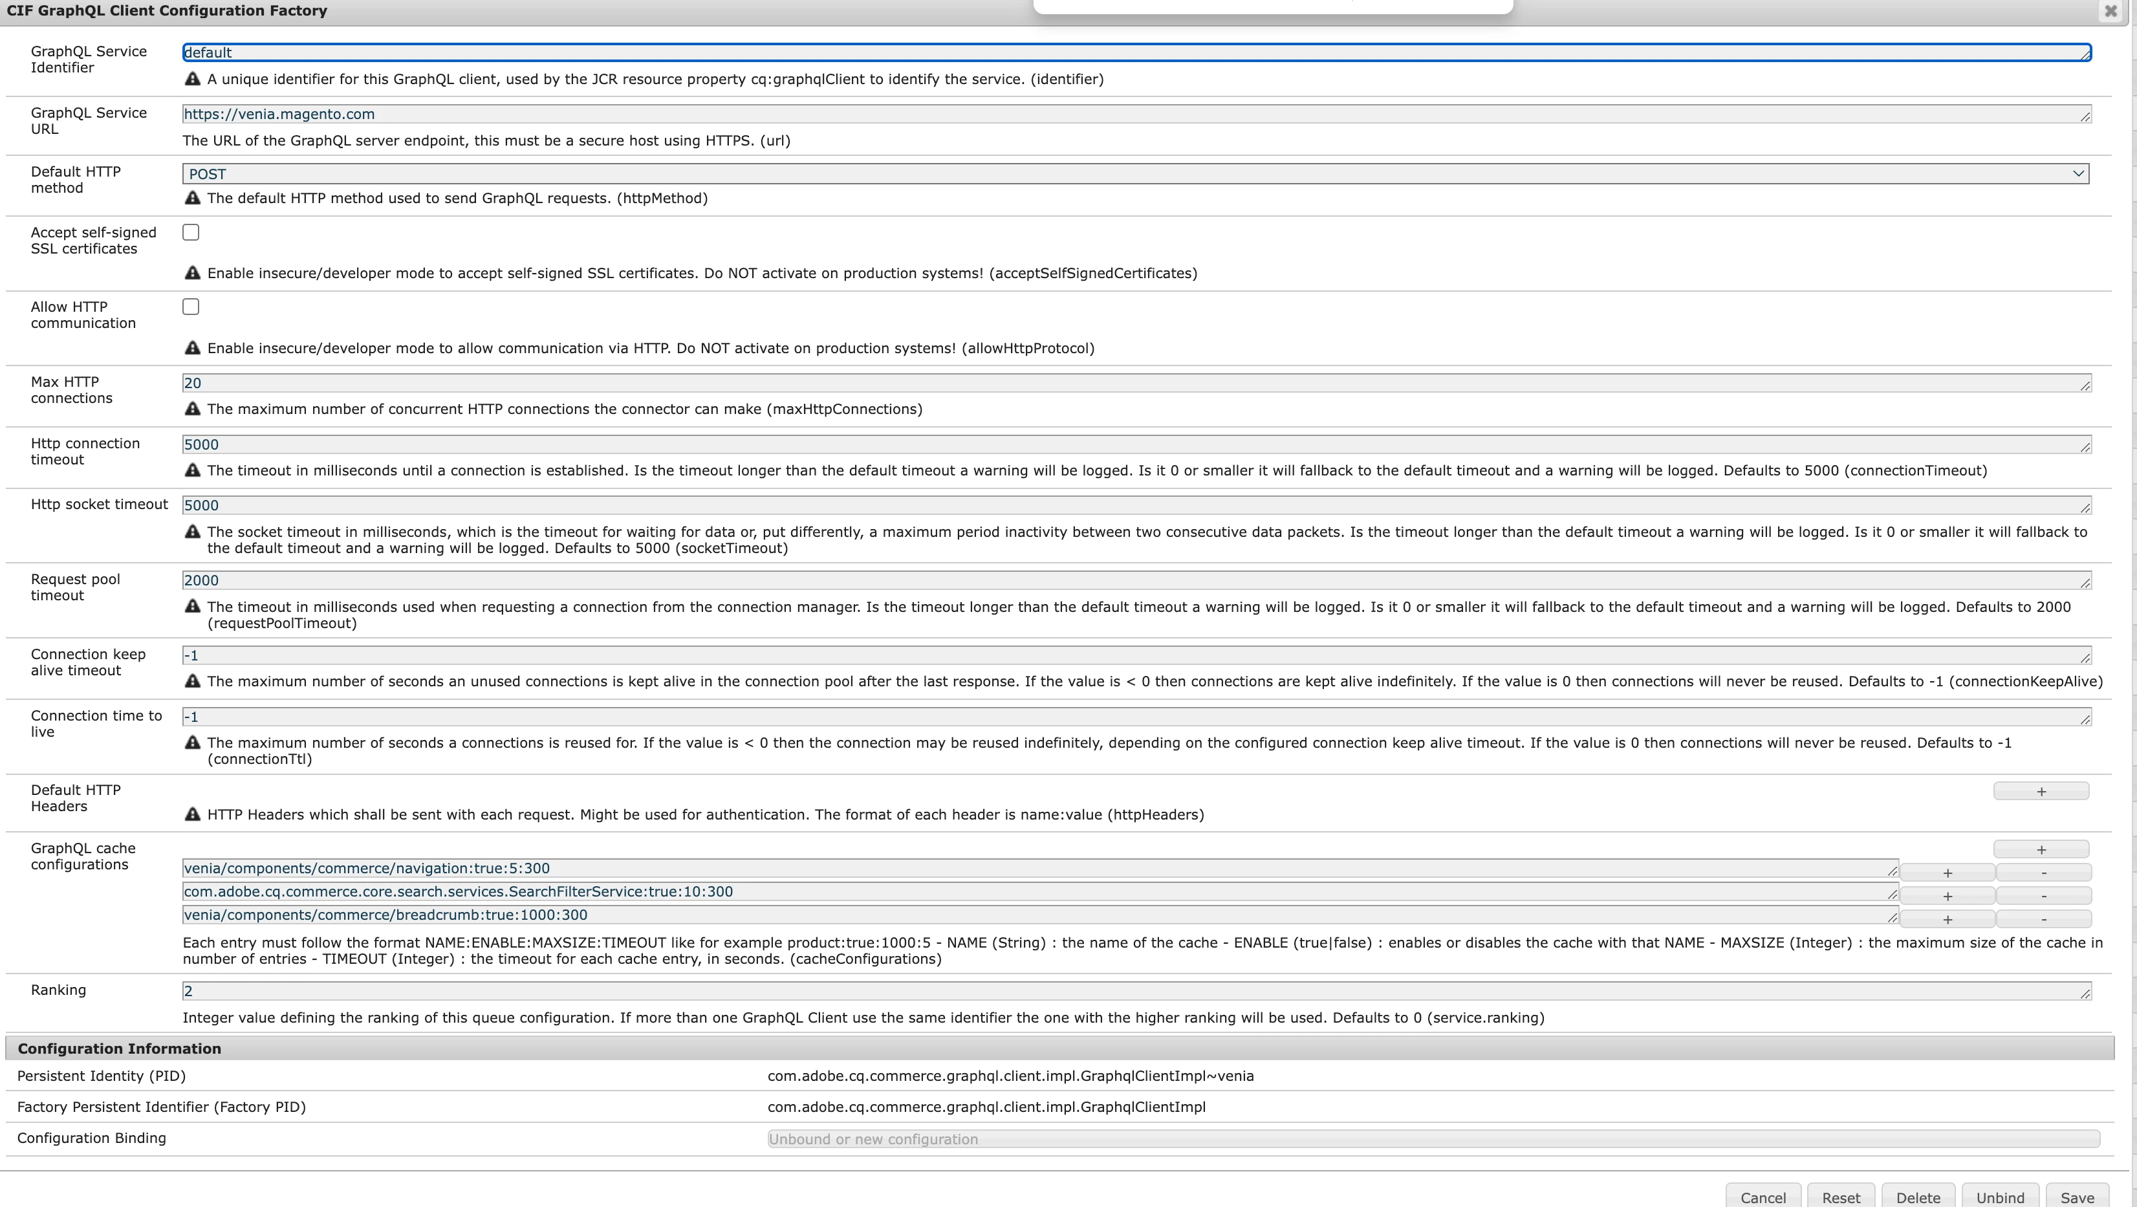
Task: Add entry above GraphQL cache configurations list
Action: (x=2040, y=849)
